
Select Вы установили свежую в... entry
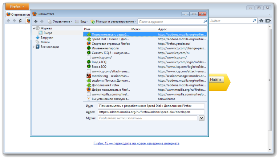tap(145, 99)
